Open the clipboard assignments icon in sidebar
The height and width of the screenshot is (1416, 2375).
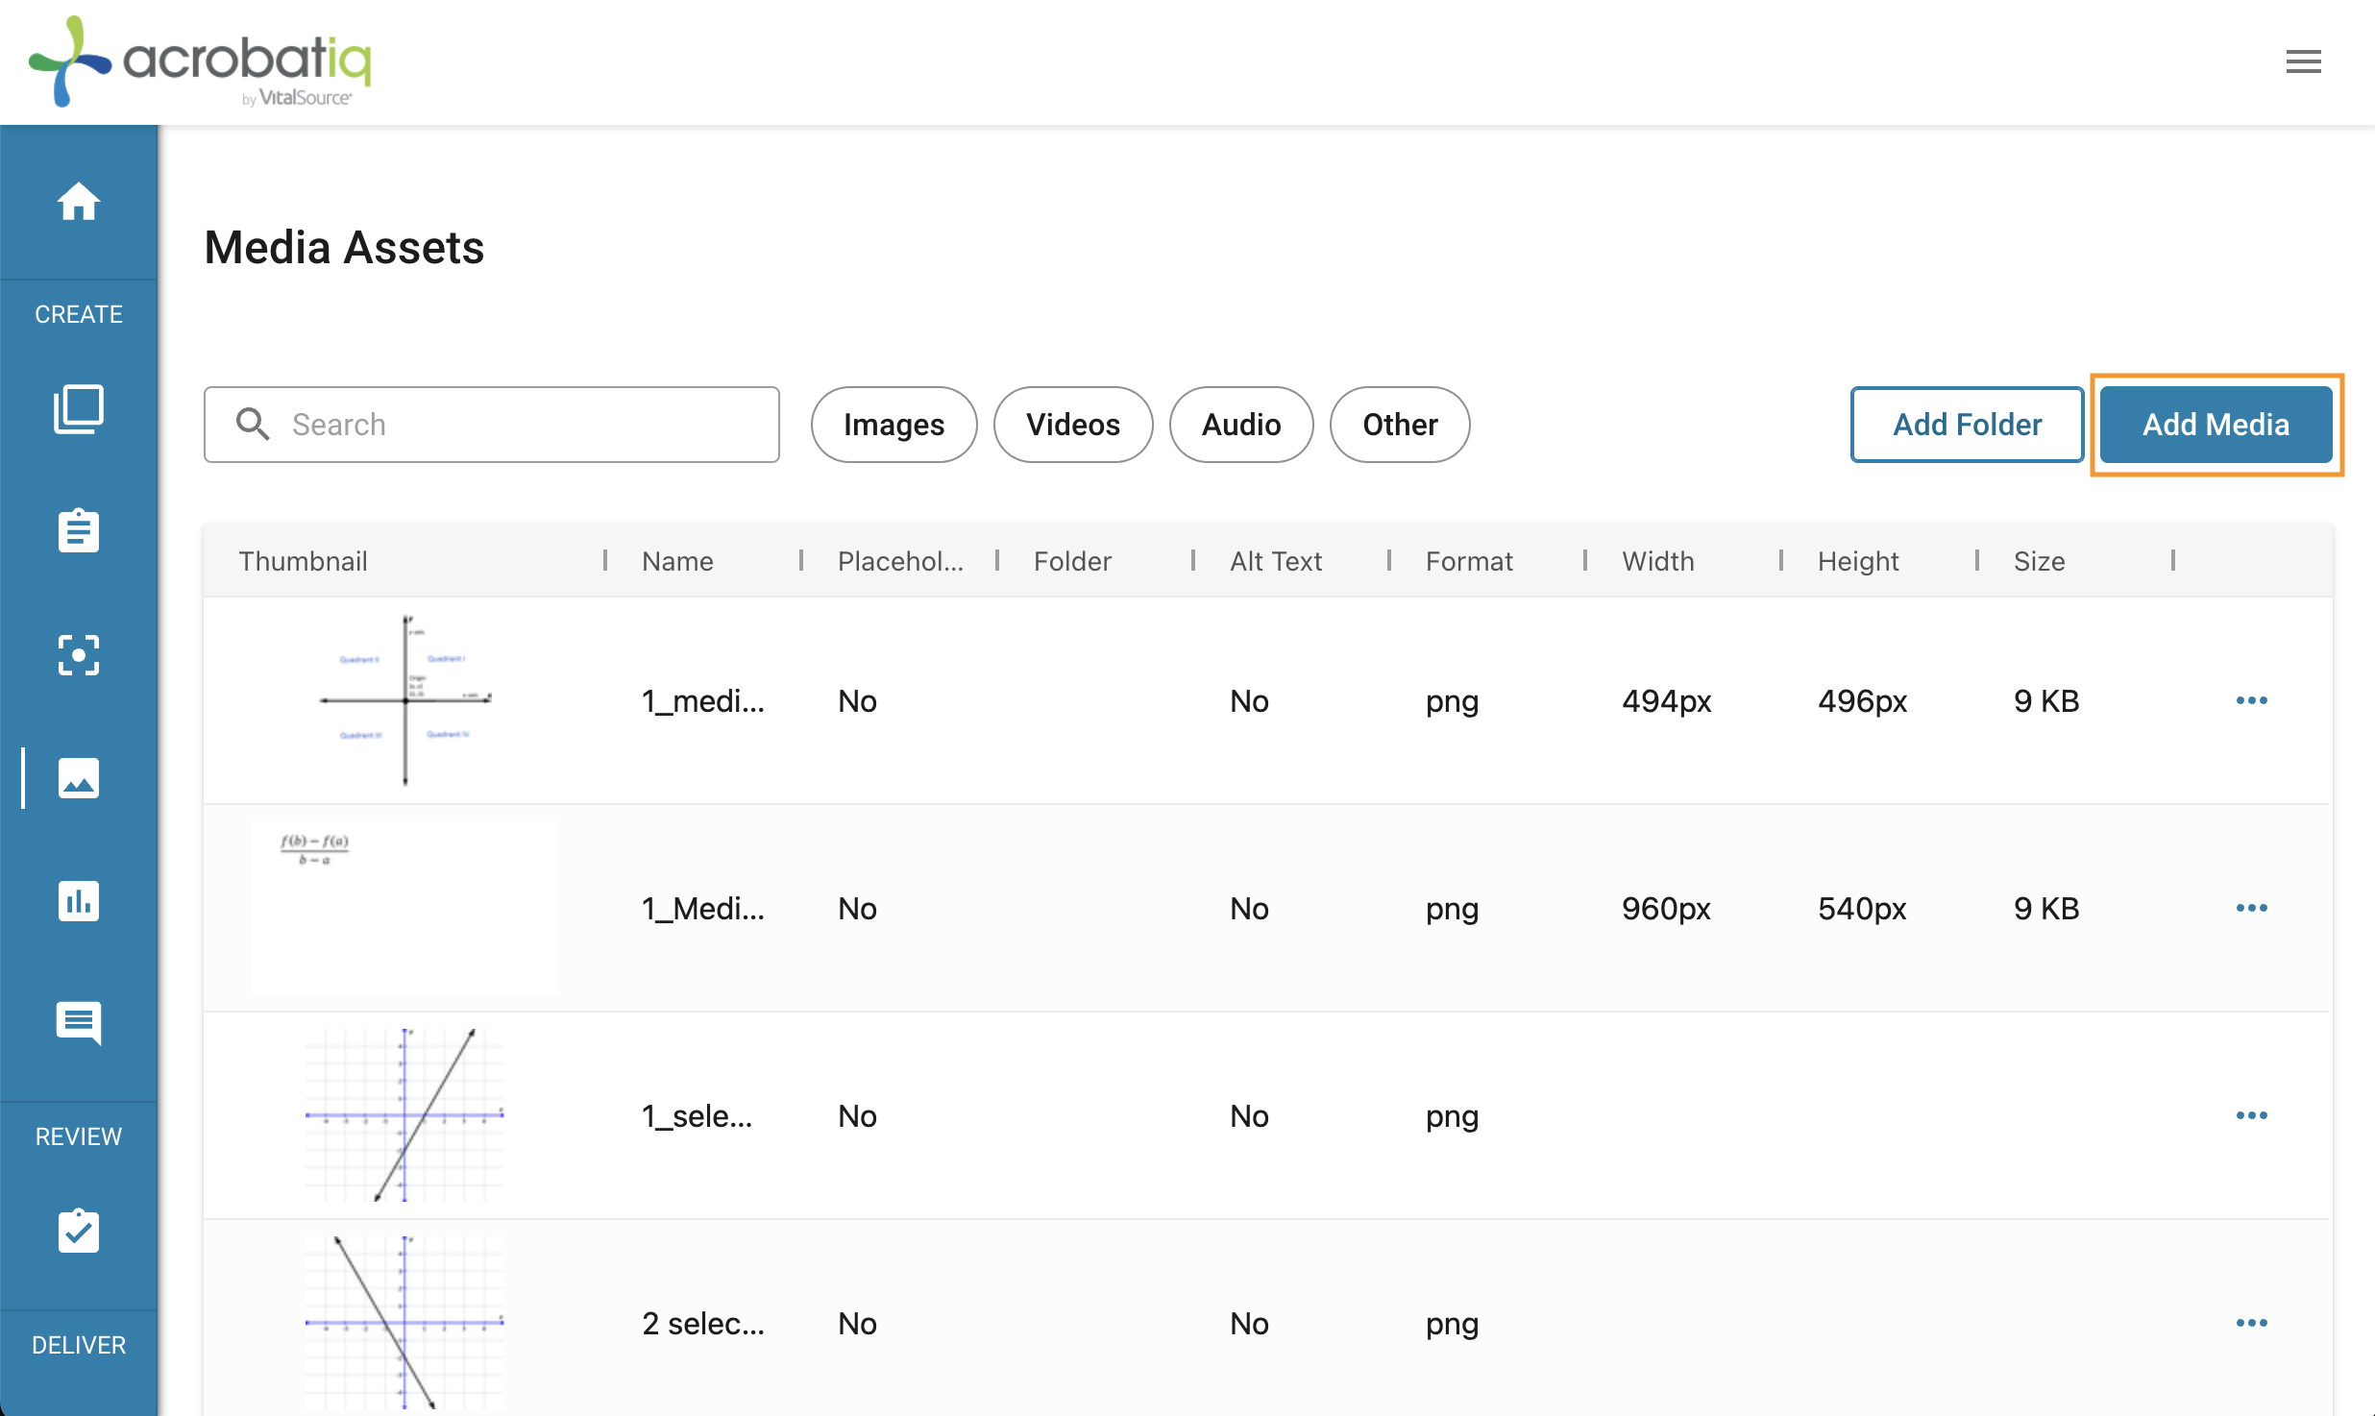point(79,530)
